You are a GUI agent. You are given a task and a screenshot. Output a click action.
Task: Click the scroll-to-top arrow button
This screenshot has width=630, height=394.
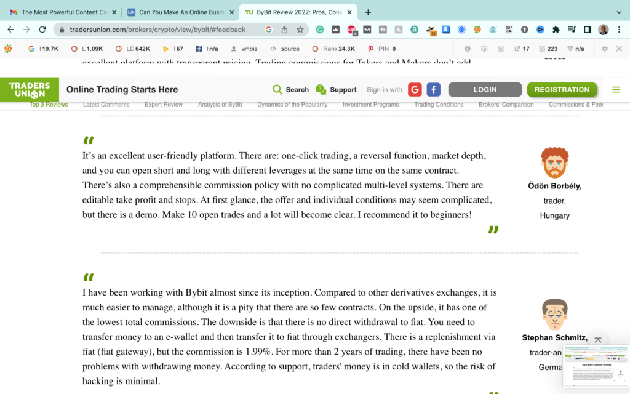click(x=598, y=340)
